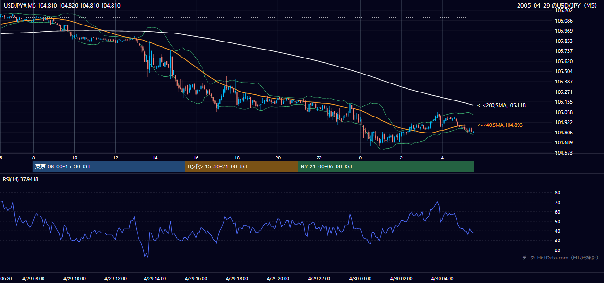Click price scale value 105.620
This screenshot has width=604, height=283.
coord(564,62)
